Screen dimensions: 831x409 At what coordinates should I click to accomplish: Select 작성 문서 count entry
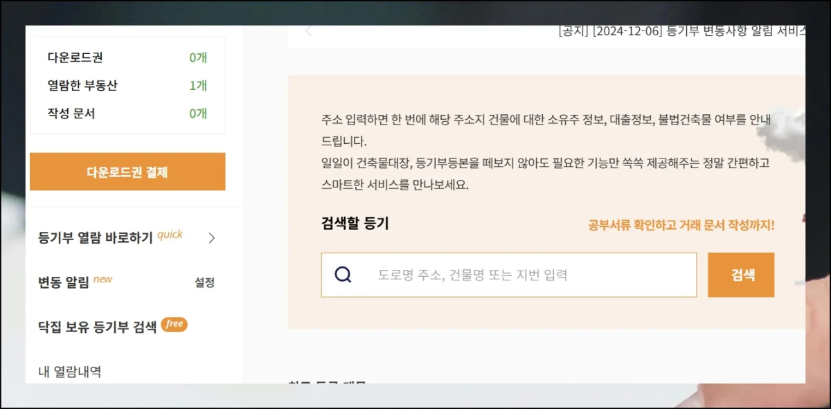click(71, 113)
